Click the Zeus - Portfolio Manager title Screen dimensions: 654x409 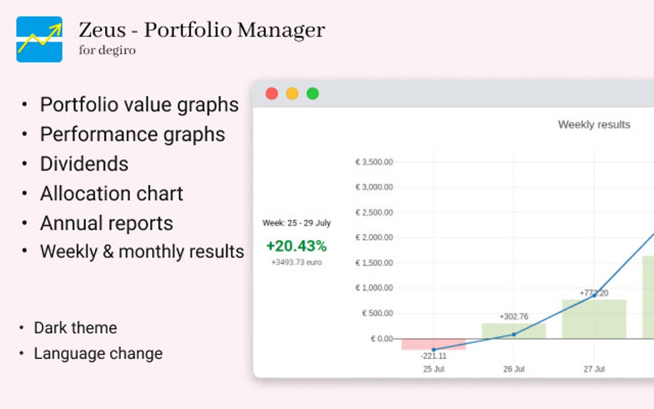[x=201, y=29]
